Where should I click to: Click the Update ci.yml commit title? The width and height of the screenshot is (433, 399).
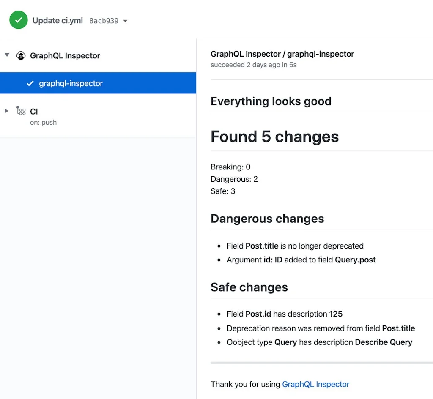click(x=58, y=20)
